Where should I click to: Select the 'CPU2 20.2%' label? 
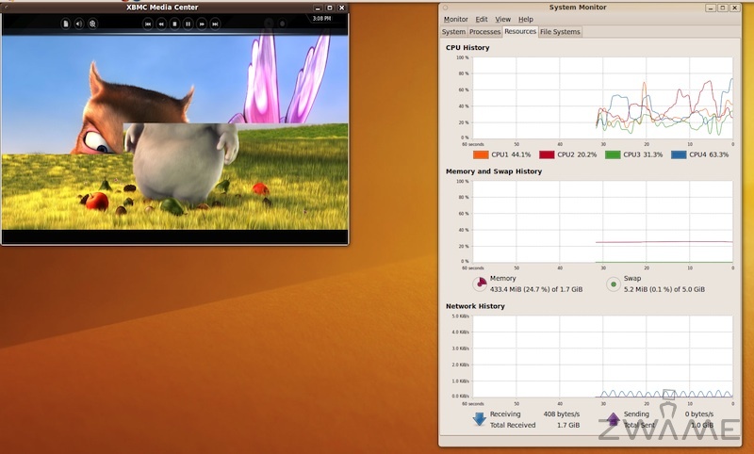(x=577, y=154)
